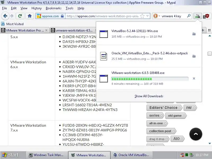Viewport: 212px width, 159px height.
Task: Switch to Oracle VM VirtualBox taskbar item
Action: [131, 155]
